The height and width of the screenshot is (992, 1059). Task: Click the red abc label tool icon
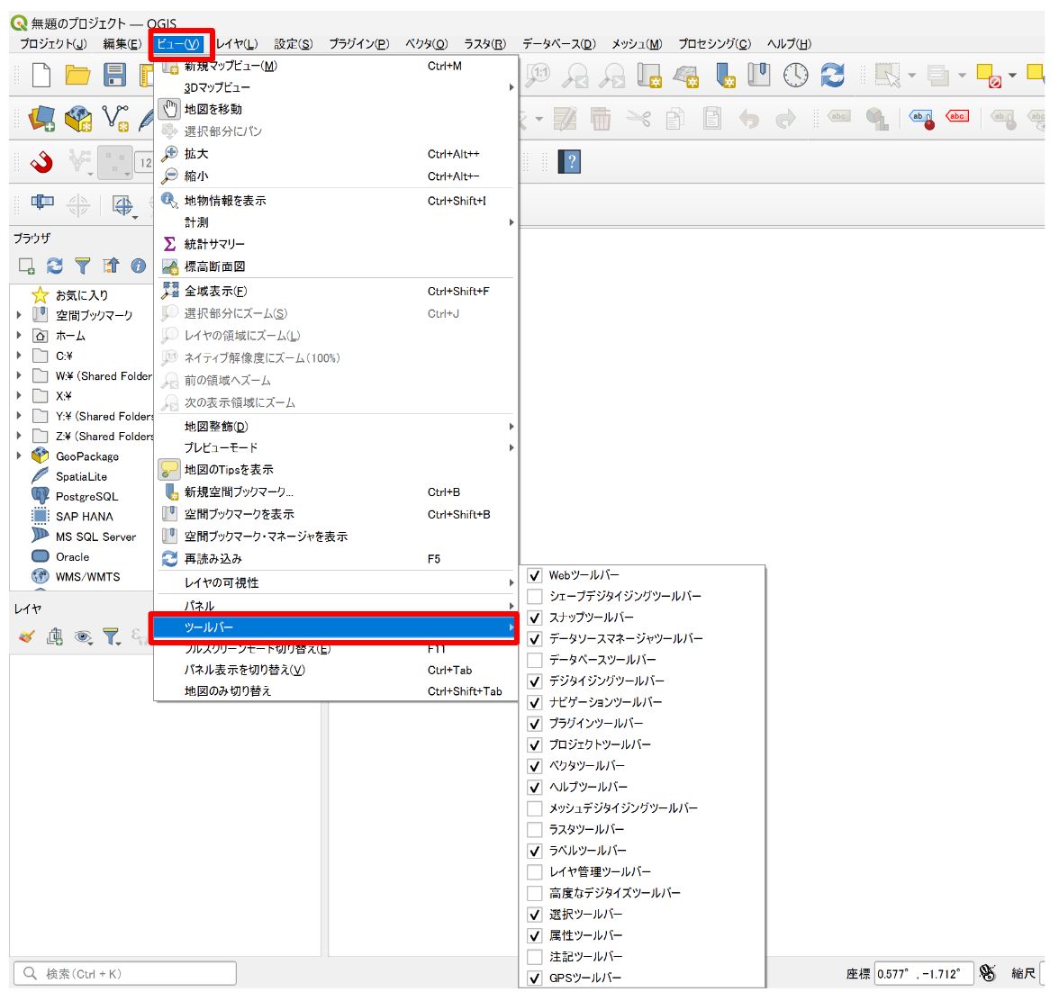(957, 116)
